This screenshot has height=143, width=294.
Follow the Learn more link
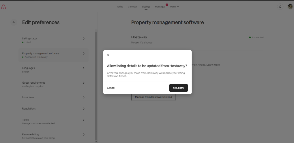213,65
